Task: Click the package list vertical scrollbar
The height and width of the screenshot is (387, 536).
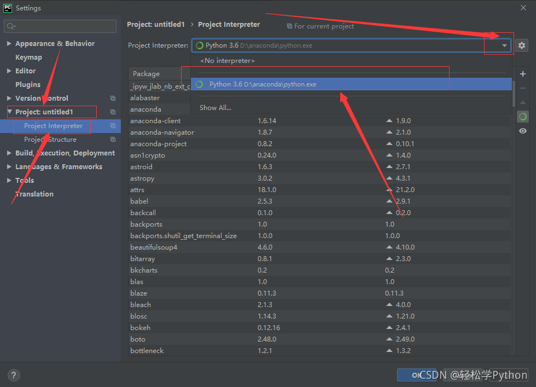Action: [514, 95]
